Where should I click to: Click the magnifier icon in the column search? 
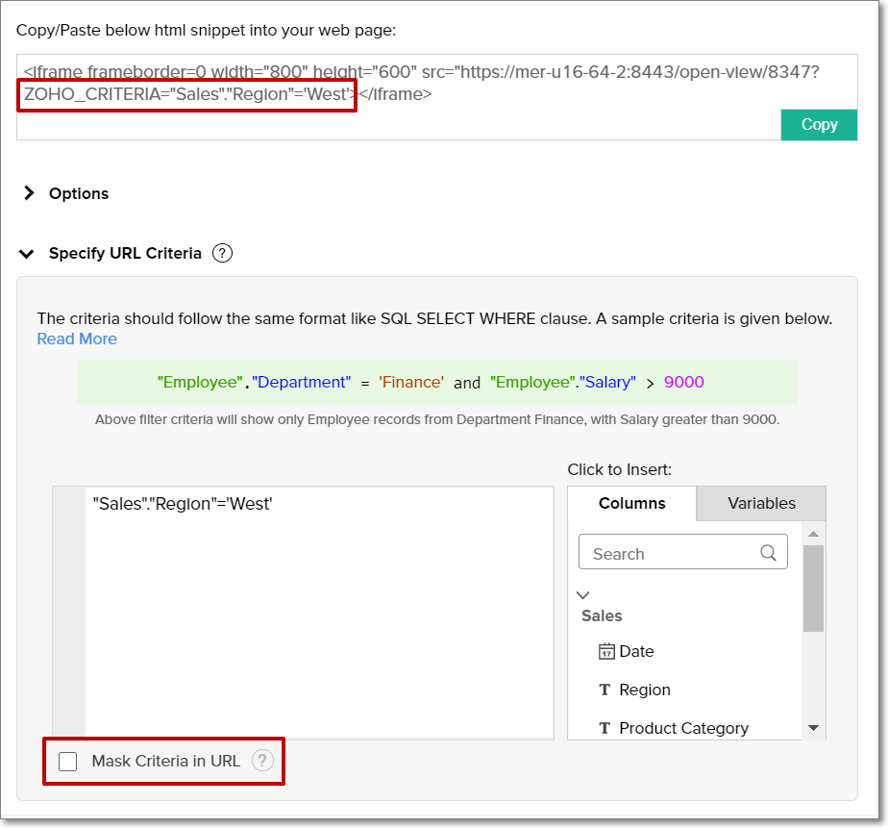(768, 553)
